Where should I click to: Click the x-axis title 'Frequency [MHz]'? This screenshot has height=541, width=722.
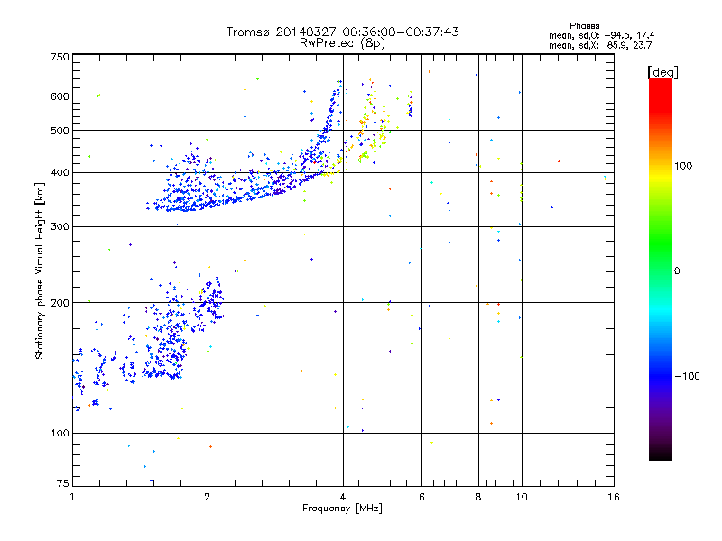342,509
